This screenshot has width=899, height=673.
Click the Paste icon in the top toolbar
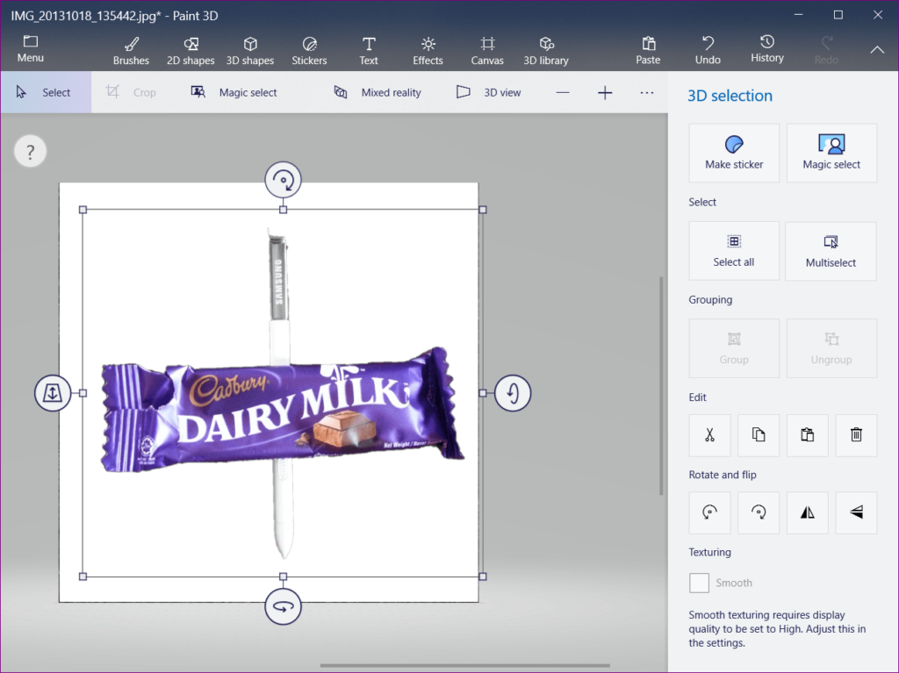point(648,50)
